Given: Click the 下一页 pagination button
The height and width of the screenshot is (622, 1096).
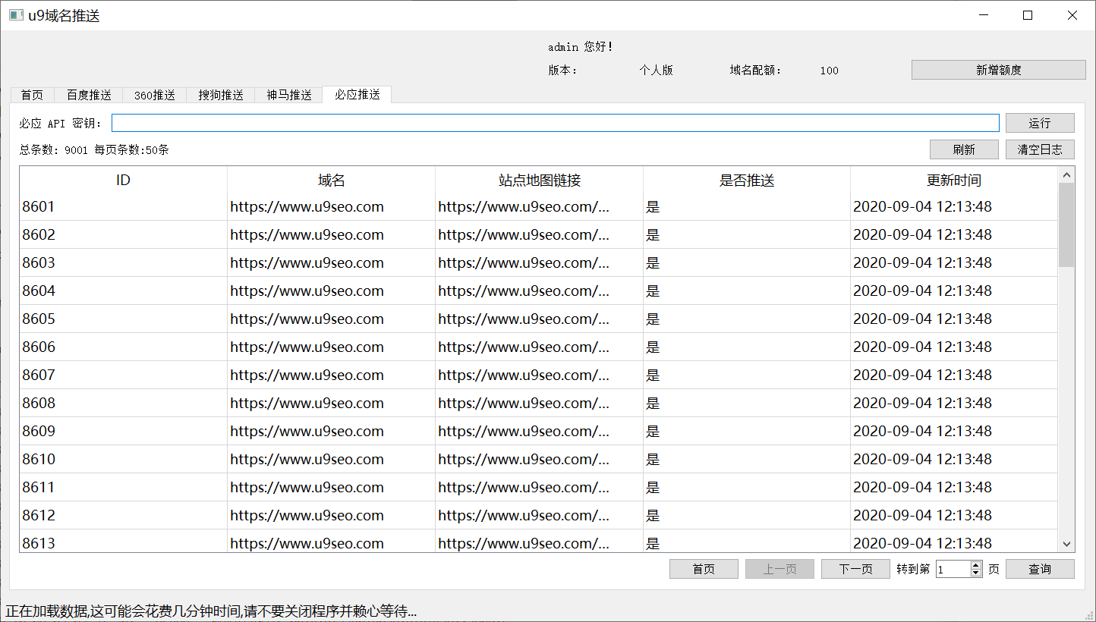Looking at the screenshot, I should click(x=855, y=569).
